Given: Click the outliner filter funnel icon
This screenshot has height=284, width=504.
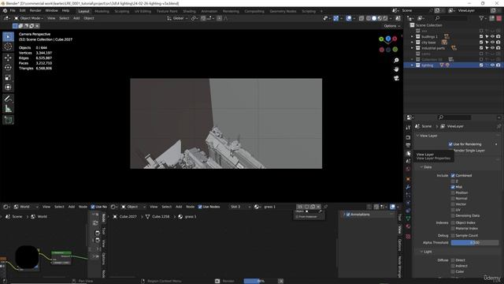Looking at the screenshot, I should point(481,18).
